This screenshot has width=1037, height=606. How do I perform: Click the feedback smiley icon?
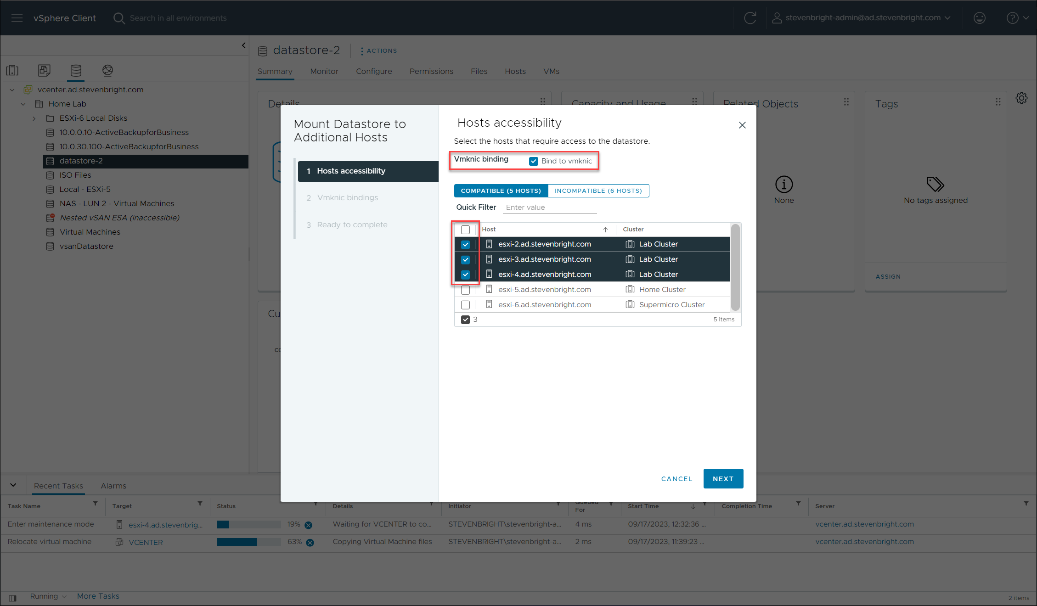point(980,18)
